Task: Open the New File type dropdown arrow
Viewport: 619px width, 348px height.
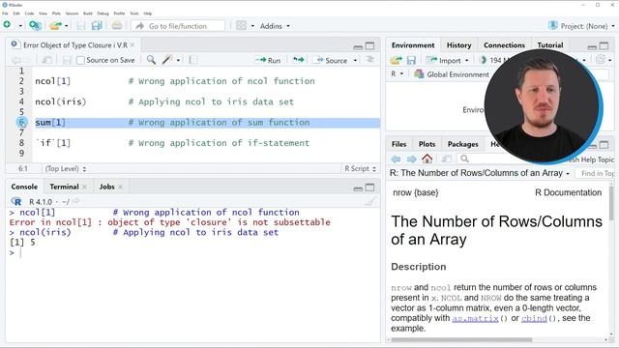Action: pos(20,26)
